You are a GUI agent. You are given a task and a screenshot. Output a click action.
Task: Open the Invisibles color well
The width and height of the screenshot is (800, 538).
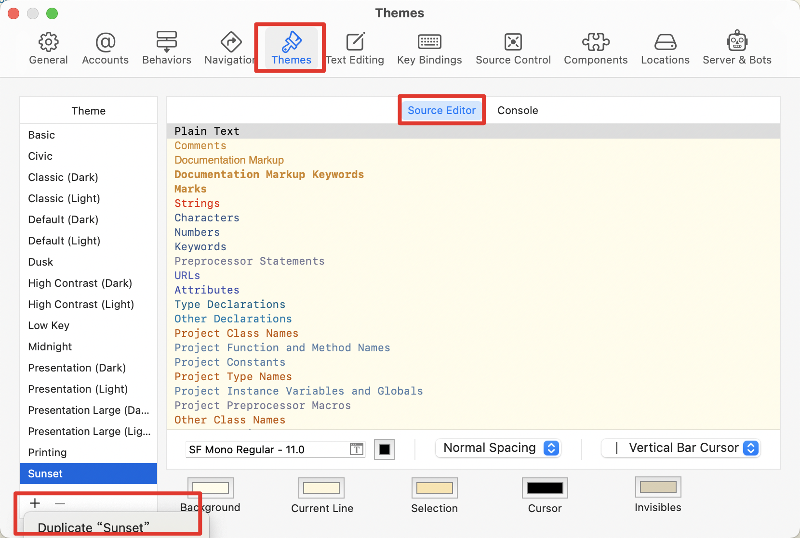point(658,487)
